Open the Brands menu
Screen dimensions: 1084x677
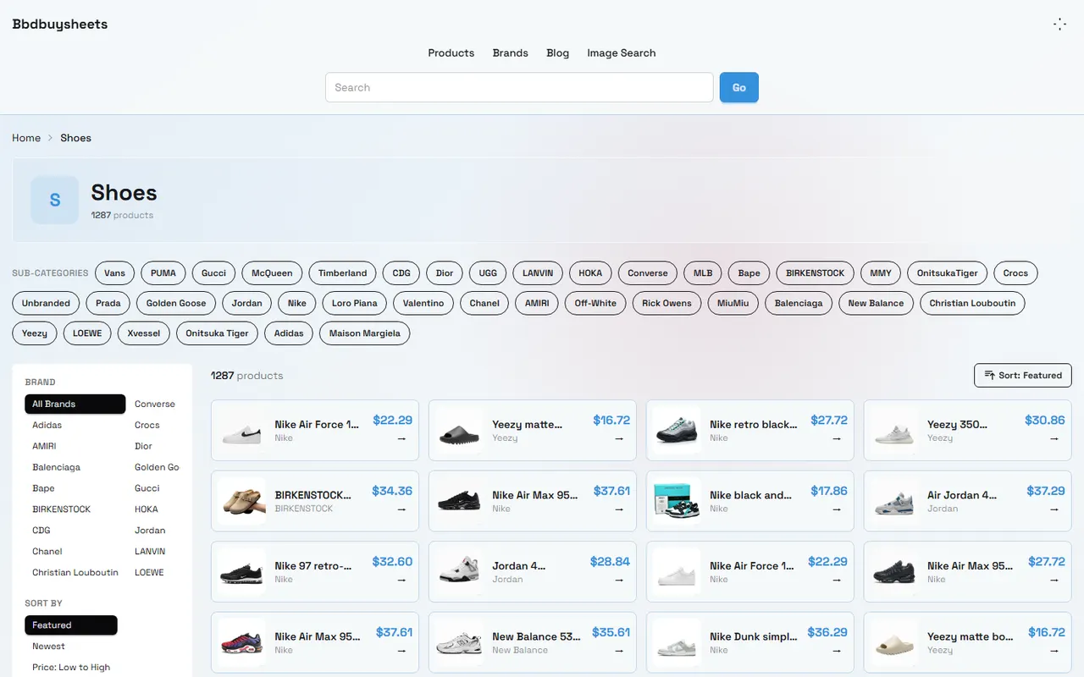coord(511,52)
